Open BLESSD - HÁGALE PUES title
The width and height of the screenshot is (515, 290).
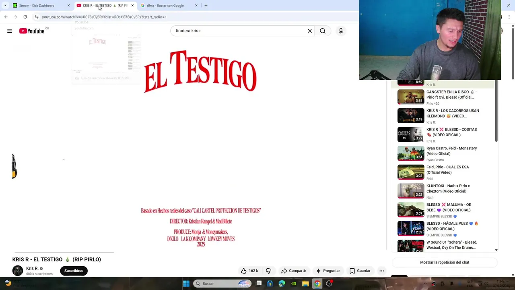(x=452, y=226)
